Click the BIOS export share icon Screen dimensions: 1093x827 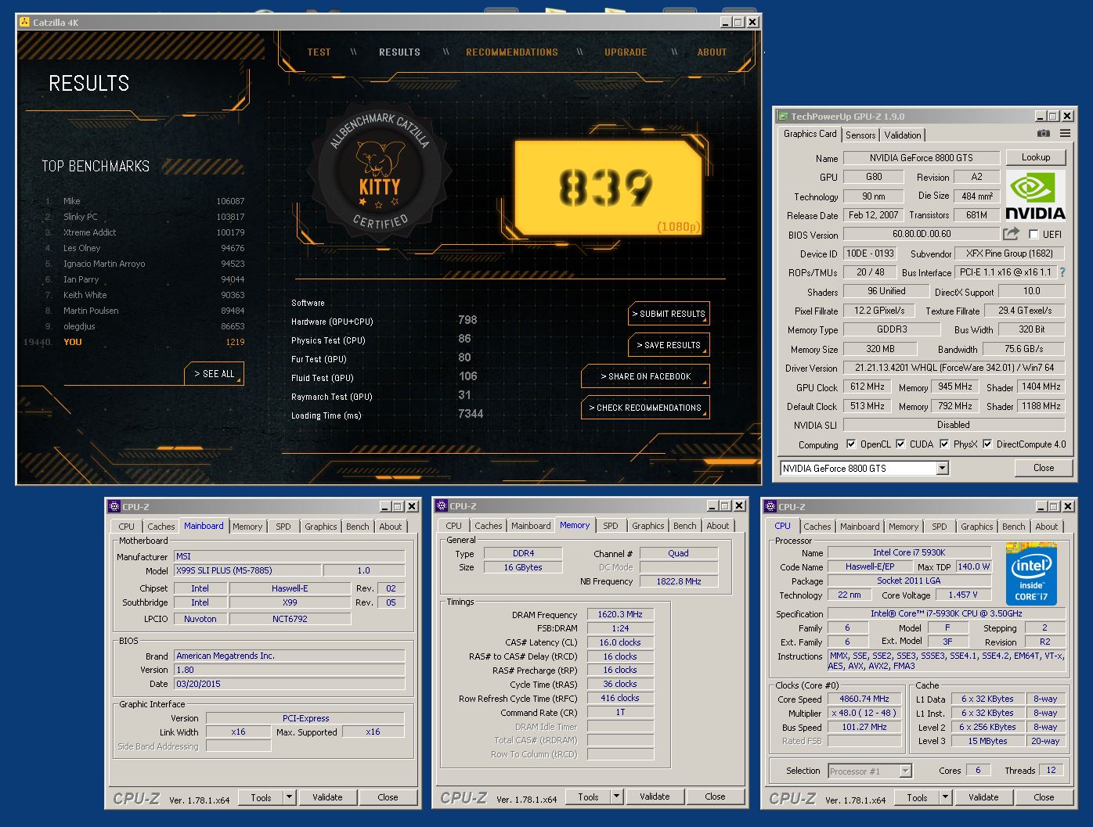1011,234
